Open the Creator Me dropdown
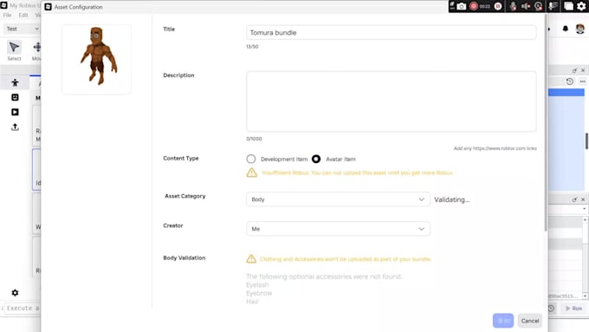 coord(338,229)
